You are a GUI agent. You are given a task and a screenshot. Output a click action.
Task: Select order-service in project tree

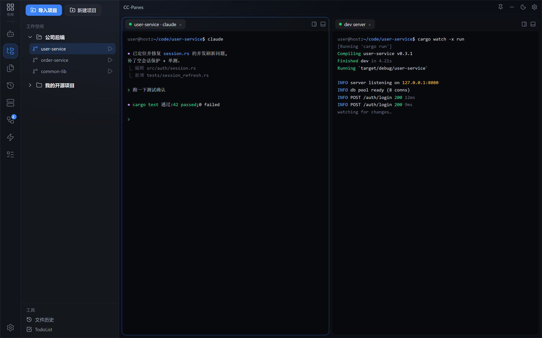[72, 60]
